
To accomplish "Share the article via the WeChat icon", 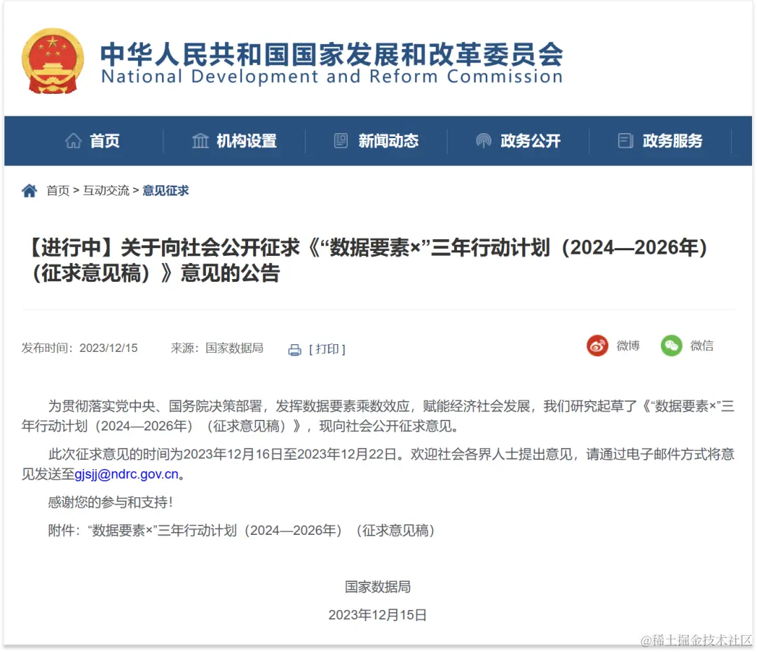I will (671, 345).
